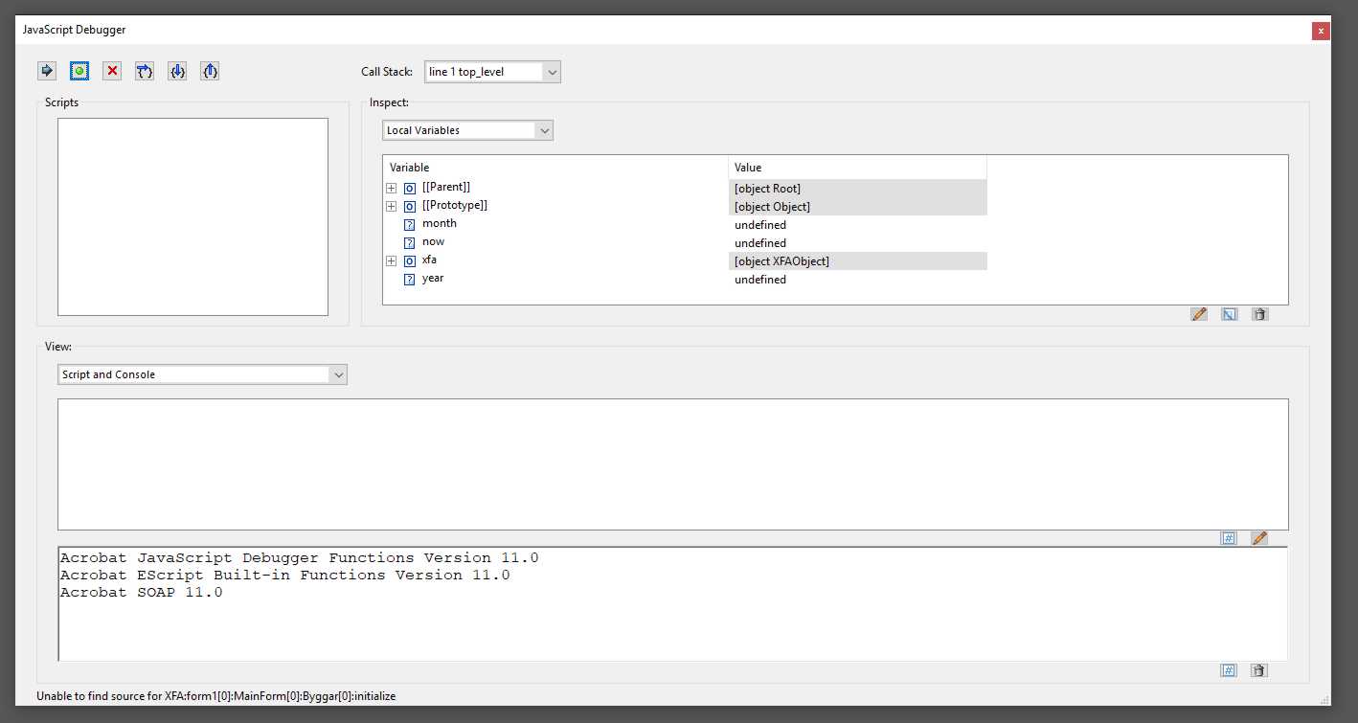Screen dimensions: 1358x723
Task: Click the undefined value of year
Action: click(x=760, y=280)
